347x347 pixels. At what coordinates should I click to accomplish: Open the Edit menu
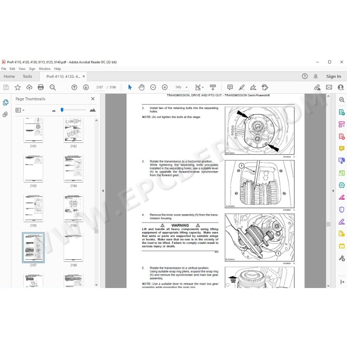click(12, 69)
